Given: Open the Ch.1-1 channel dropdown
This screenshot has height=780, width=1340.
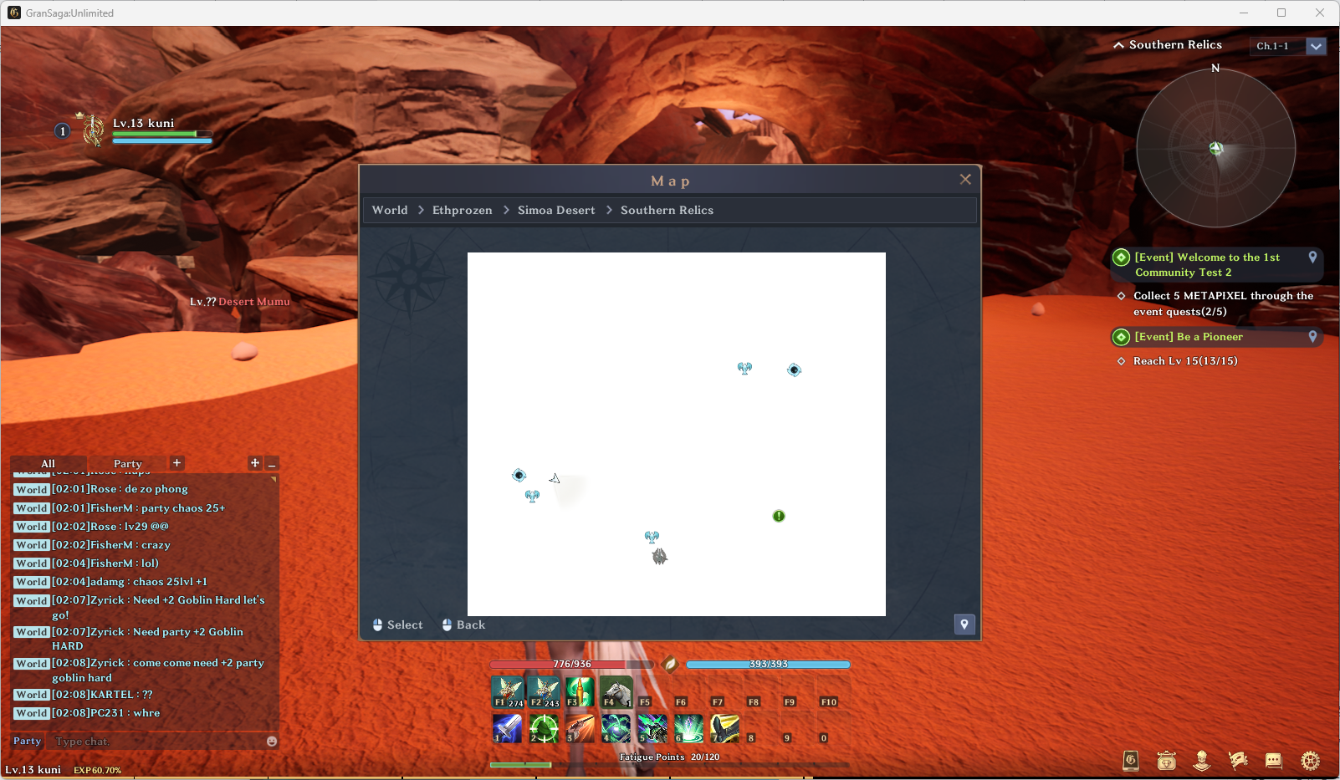Looking at the screenshot, I should [x=1316, y=46].
